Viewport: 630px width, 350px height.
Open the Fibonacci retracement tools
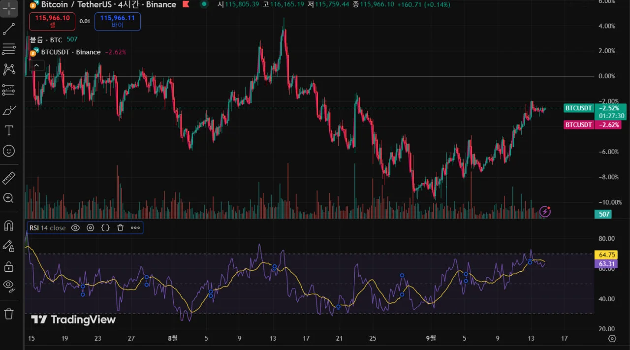[x=9, y=49]
